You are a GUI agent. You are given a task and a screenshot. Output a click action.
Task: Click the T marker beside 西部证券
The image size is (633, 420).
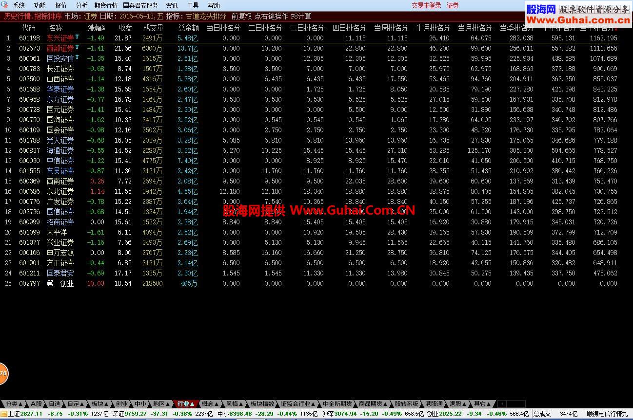tap(77, 47)
